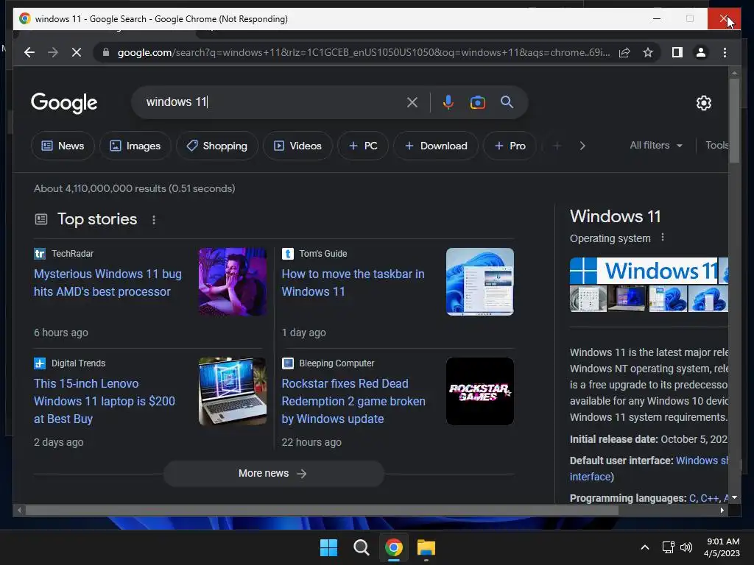This screenshot has width=754, height=565.
Task: Click the More news button
Action: [274, 473]
